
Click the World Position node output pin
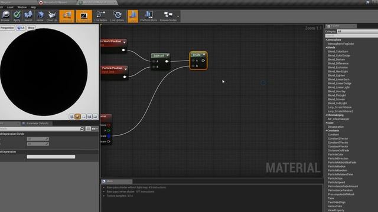tap(123, 50)
